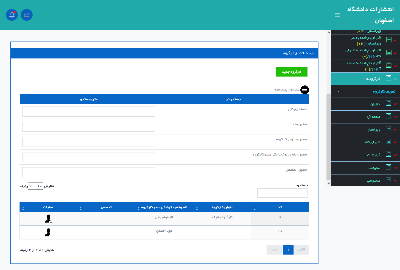Click add-member icon for الهام شیرانی row
This screenshot has width=400, height=270.
pyautogui.click(x=48, y=219)
